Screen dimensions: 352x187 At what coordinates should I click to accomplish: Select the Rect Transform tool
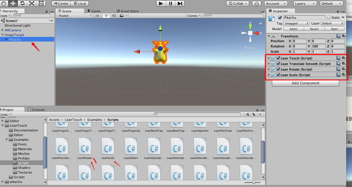pos(41,4)
